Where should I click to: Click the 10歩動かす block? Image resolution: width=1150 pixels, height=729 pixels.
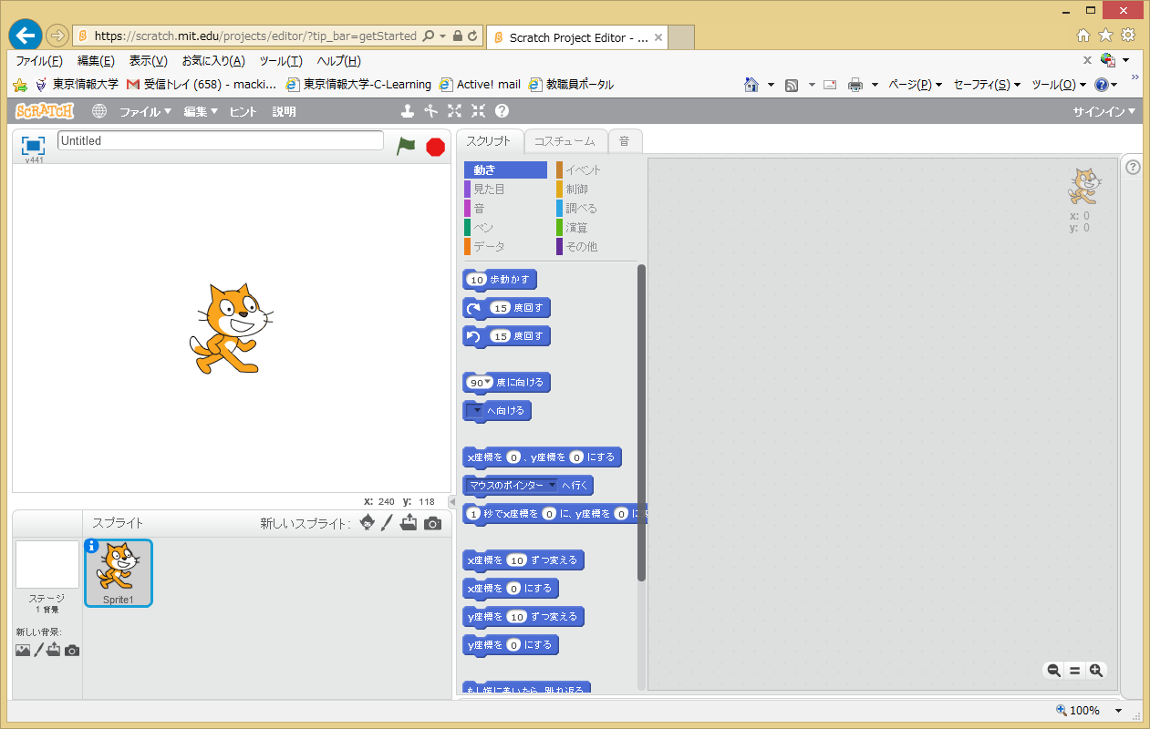(x=501, y=280)
